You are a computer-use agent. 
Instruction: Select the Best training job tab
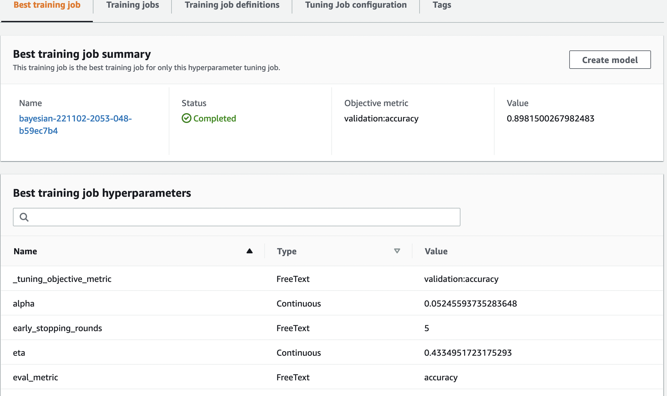47,5
